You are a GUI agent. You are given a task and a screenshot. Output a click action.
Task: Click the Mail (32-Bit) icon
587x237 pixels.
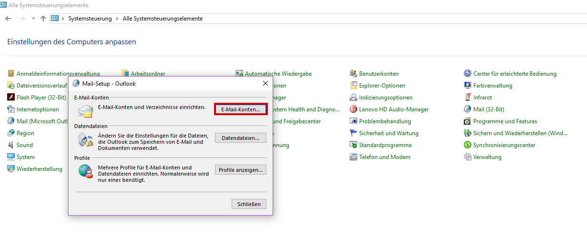(468, 109)
